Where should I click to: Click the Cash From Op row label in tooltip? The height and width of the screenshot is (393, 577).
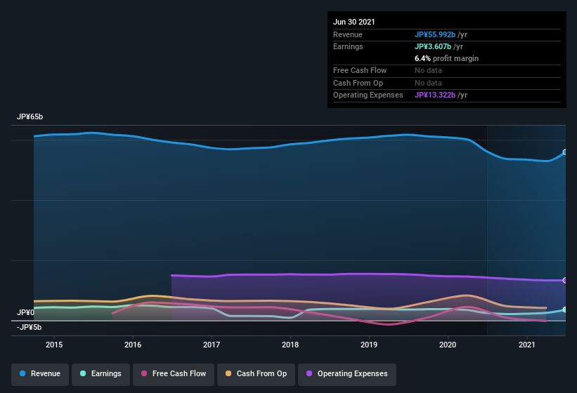coord(358,83)
